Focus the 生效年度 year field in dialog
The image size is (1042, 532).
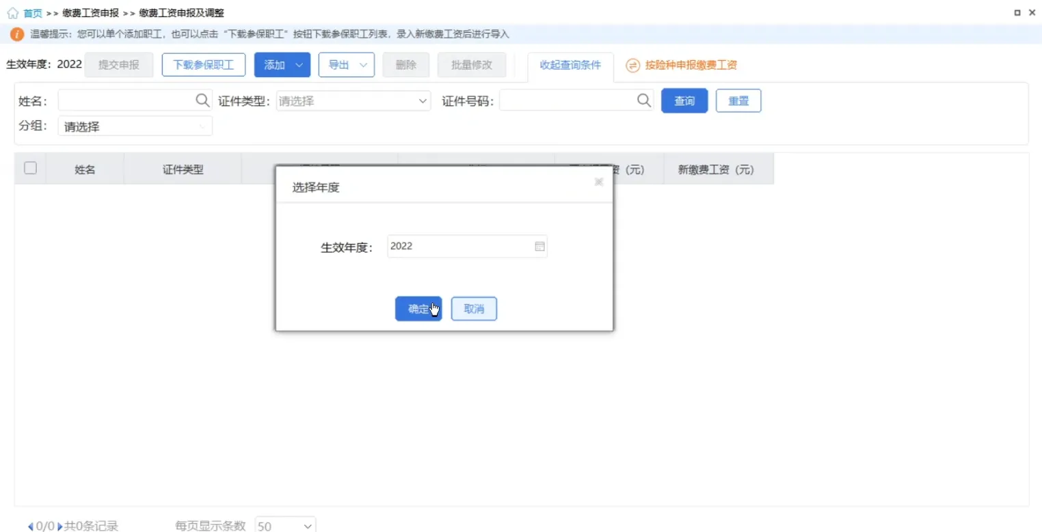coord(467,247)
